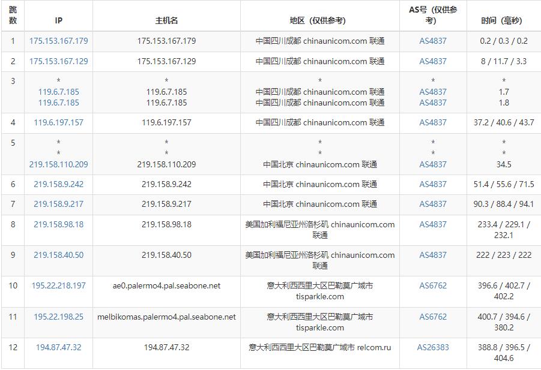Click the time value 8 / 11.7 / 3.3
The height and width of the screenshot is (370, 541).
504,61
